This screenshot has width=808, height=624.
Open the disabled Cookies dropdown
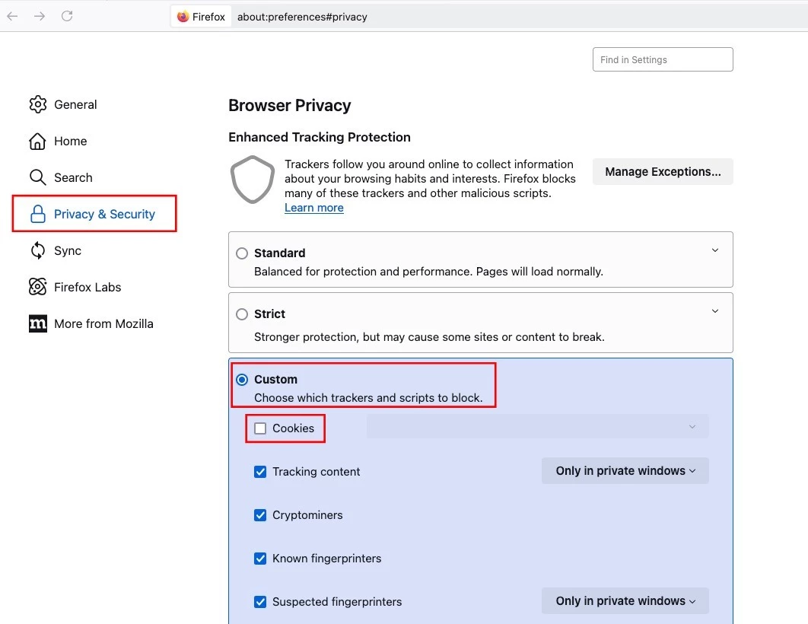[537, 427]
